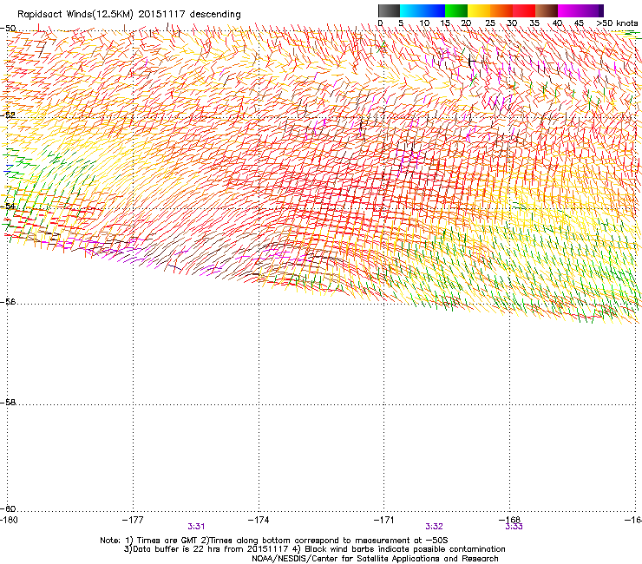Click the purple 3:33 time marker
642x564 pixels.
pos(514,527)
